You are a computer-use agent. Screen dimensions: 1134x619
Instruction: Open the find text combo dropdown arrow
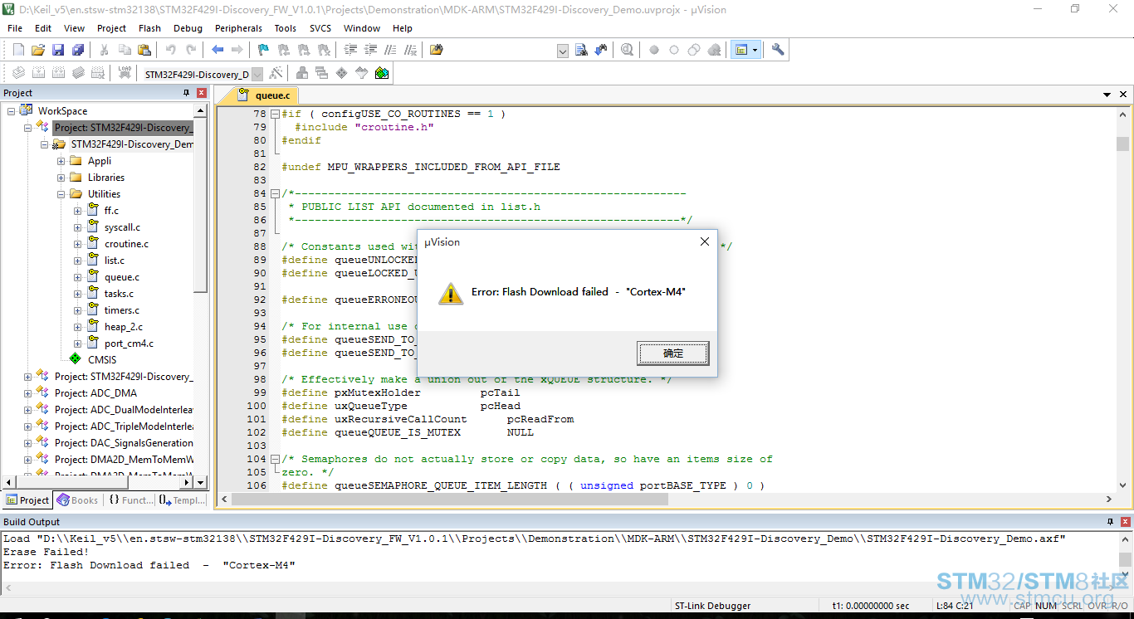562,51
